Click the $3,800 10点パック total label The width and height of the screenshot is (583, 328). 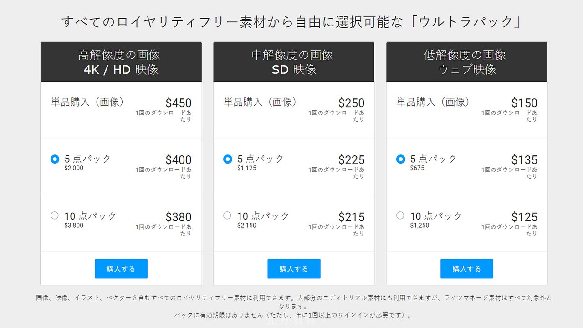(74, 225)
